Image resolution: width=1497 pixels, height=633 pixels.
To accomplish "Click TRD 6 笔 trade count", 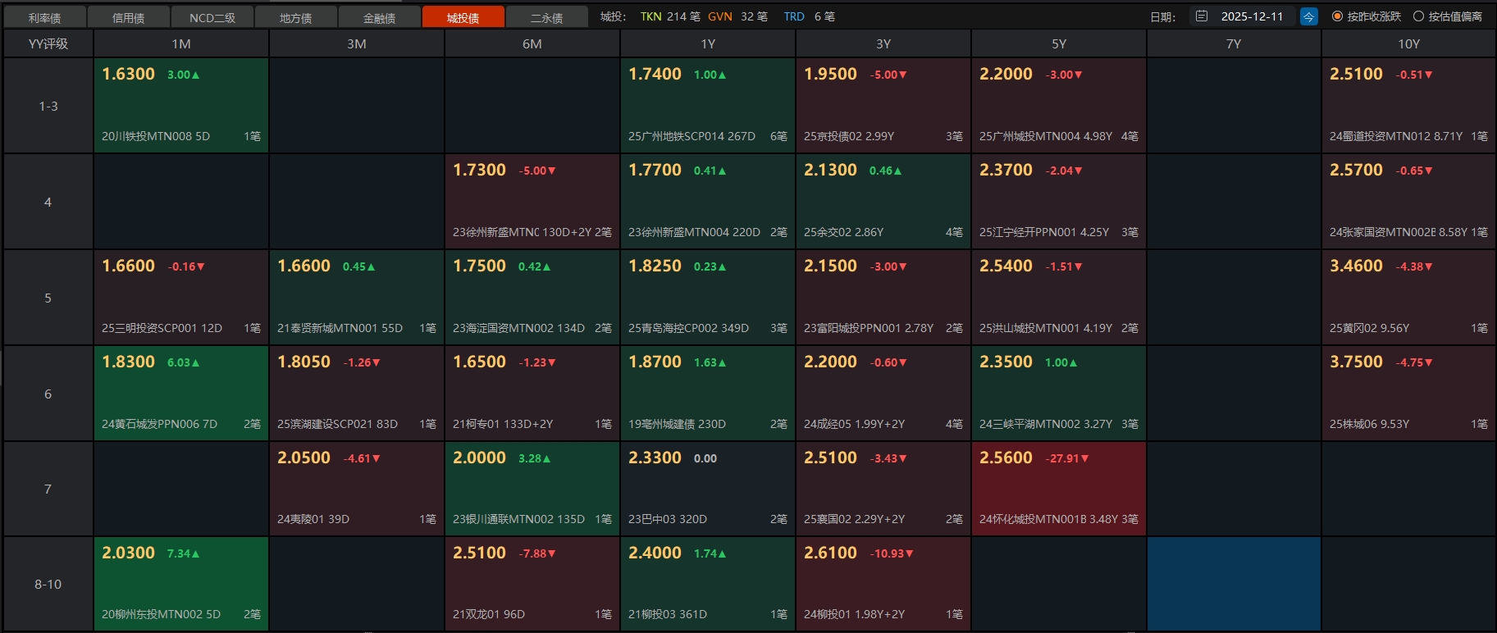I will [x=809, y=16].
